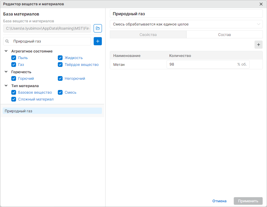Screen dimensions: 267x207
Task: Click the Количество column header
Action: (180, 56)
